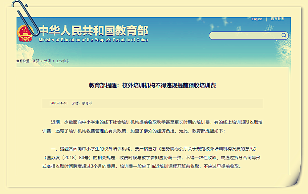The image size is (308, 194).
Task: Click the national emblem logo
Action: click(25, 33)
